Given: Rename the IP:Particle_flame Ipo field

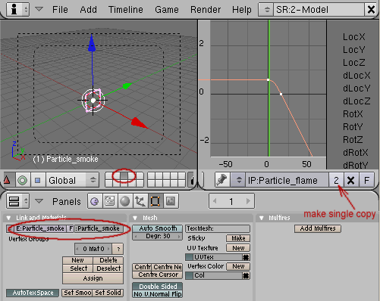Looking at the screenshot, I should [287, 180].
